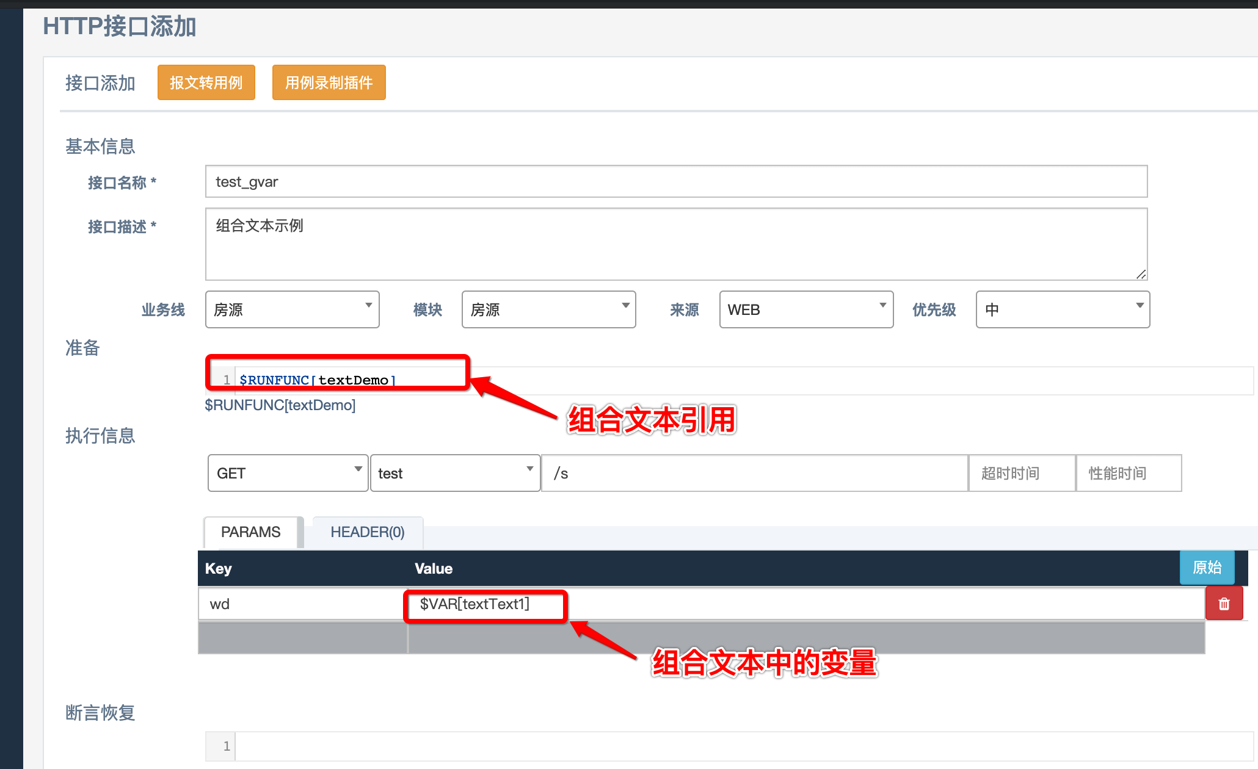Focus the 接口描述 textarea
Viewport: 1258px width, 769px height.
pyautogui.click(x=676, y=244)
